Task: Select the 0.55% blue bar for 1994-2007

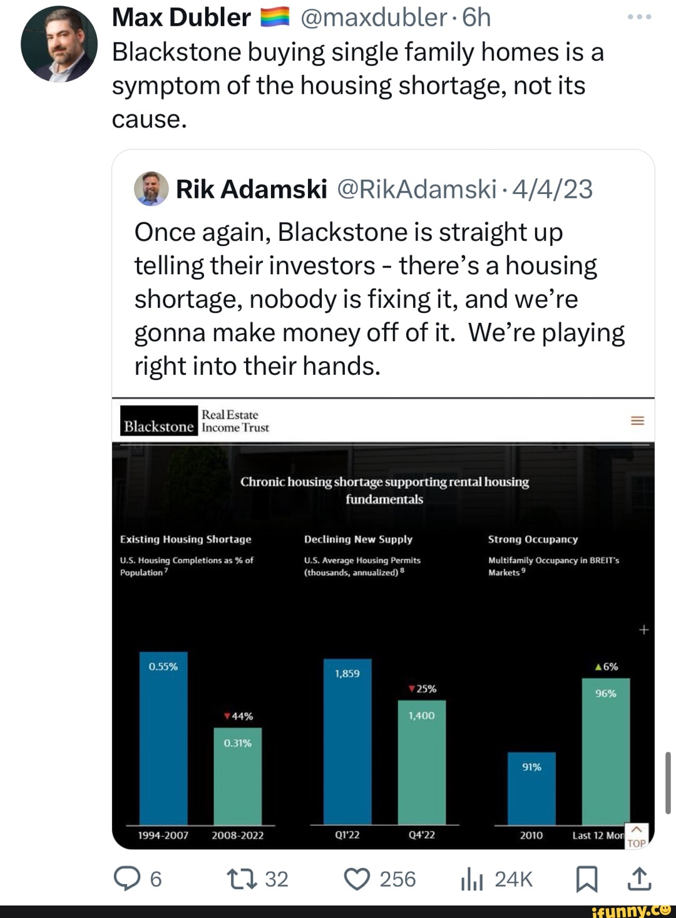Action: pyautogui.click(x=163, y=738)
